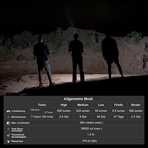This screenshot has height=148, width=148.
Task: Select the Turbo column header
Action: click(42, 105)
